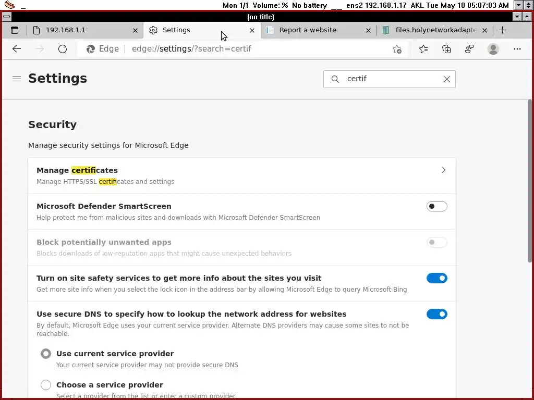Viewport: 534px width, 400px height.
Task: Open the browser toolbar icon left of the profile avatar
Action: 469,49
